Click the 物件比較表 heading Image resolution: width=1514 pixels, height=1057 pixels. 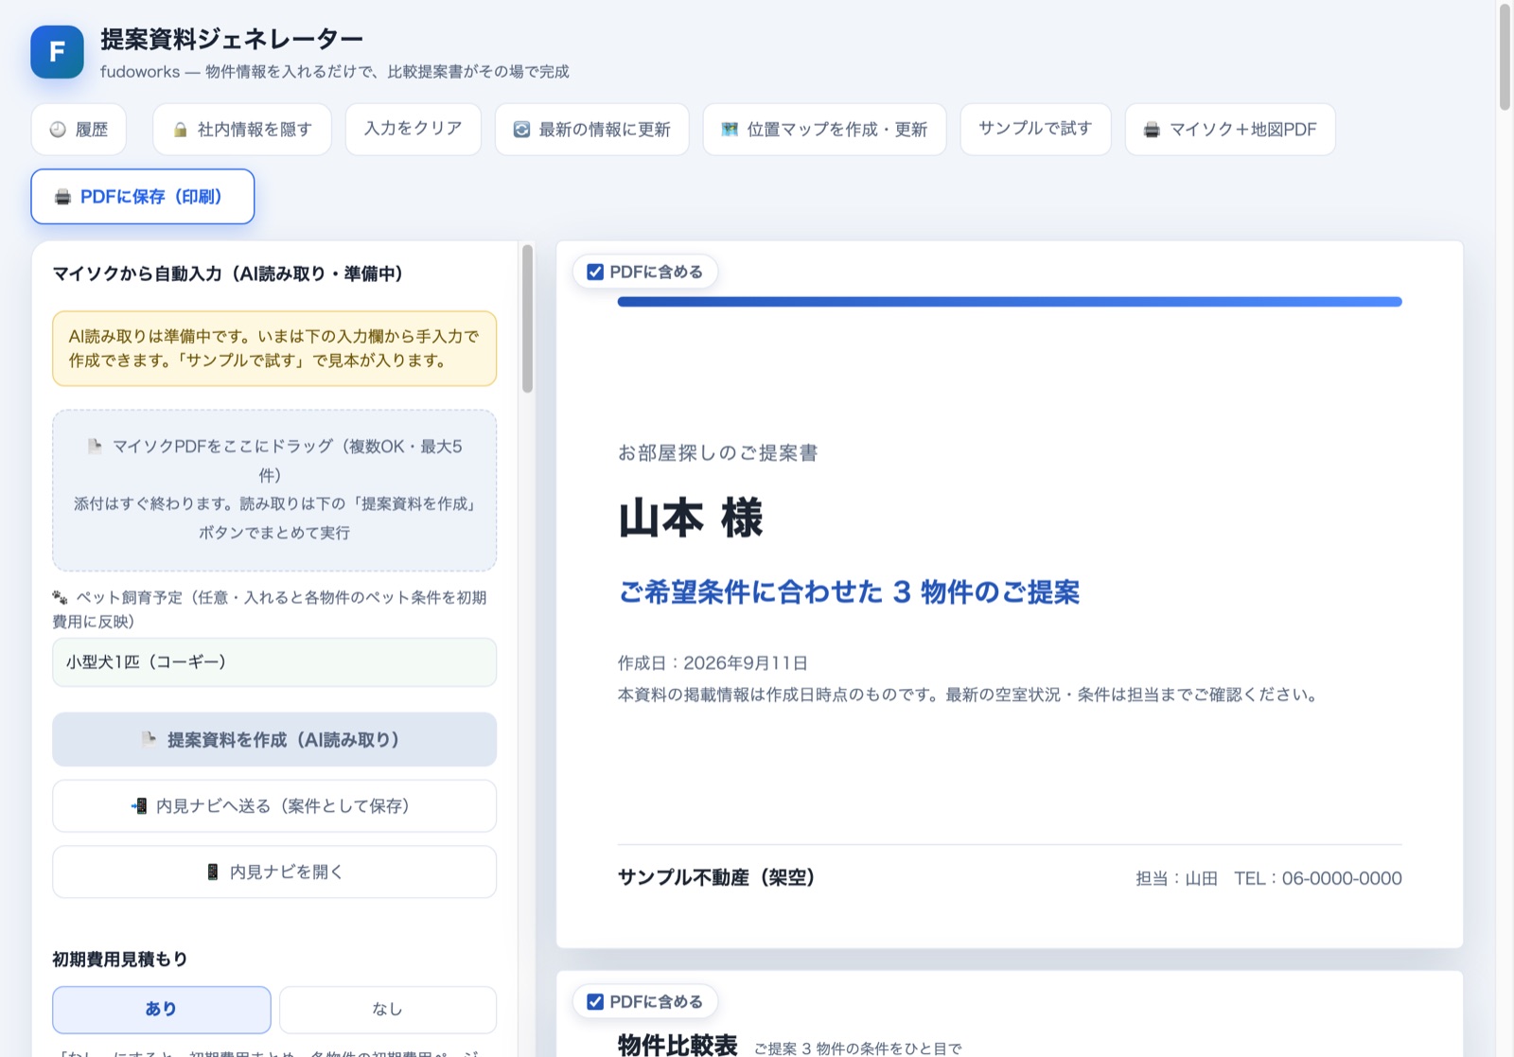point(678,1045)
